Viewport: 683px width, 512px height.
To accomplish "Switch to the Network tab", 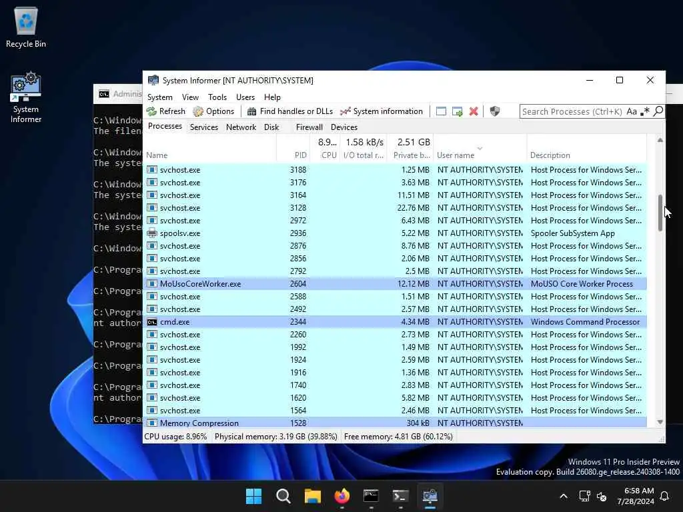I will pos(241,127).
